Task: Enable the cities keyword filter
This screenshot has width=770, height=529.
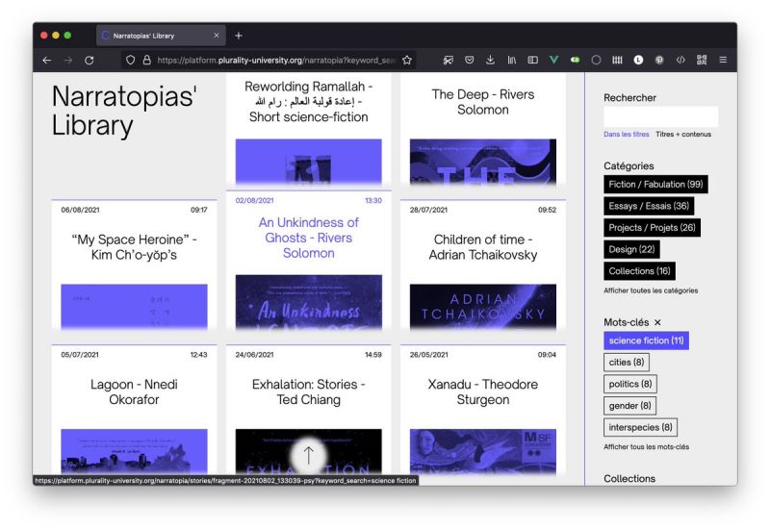Action: (627, 363)
